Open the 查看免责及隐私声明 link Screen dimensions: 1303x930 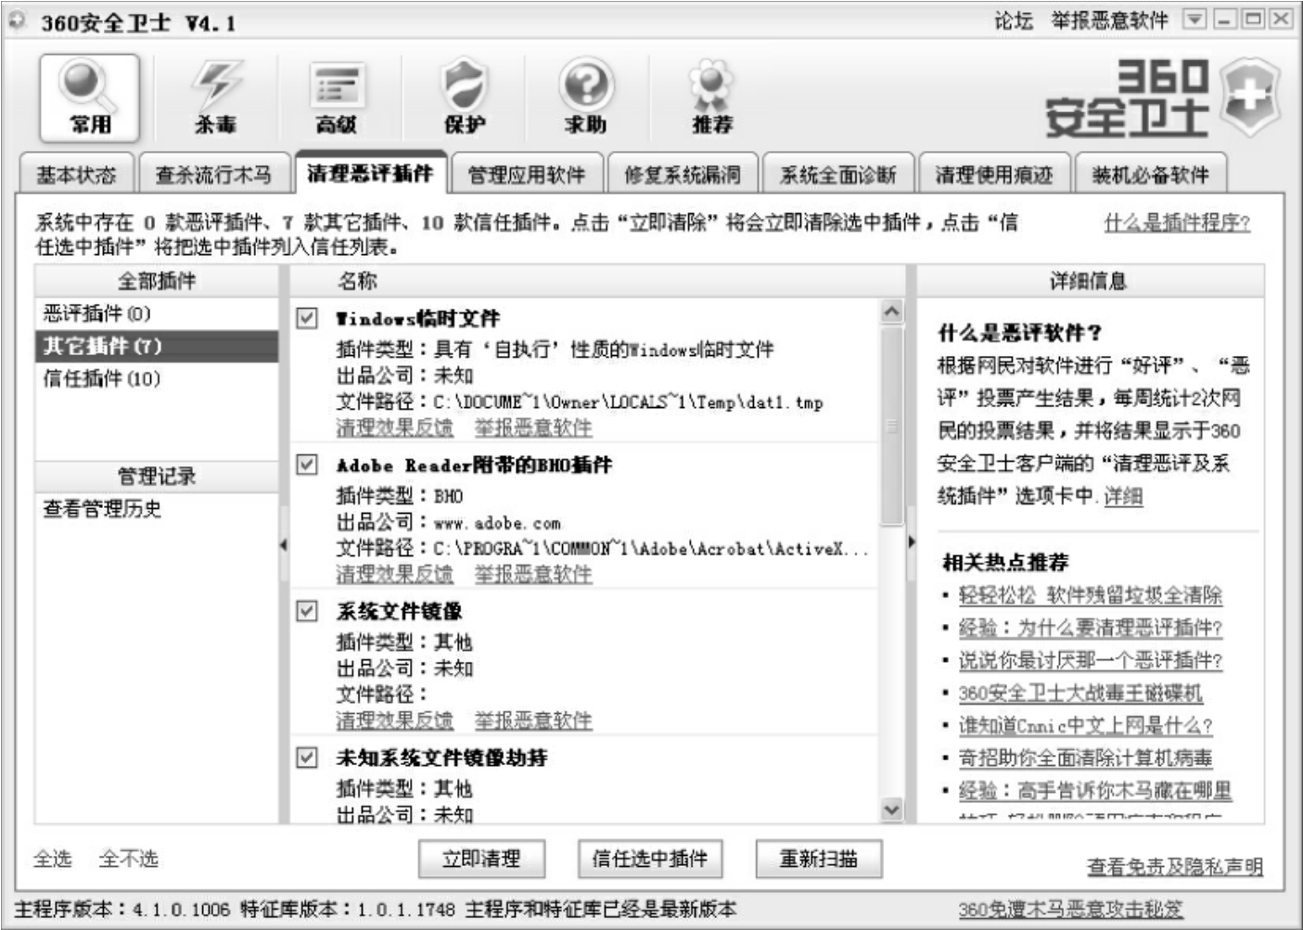coord(1175,866)
